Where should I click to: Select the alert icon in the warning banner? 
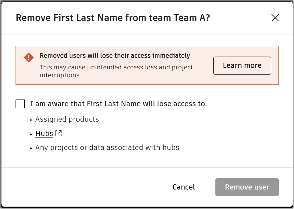pos(28,57)
